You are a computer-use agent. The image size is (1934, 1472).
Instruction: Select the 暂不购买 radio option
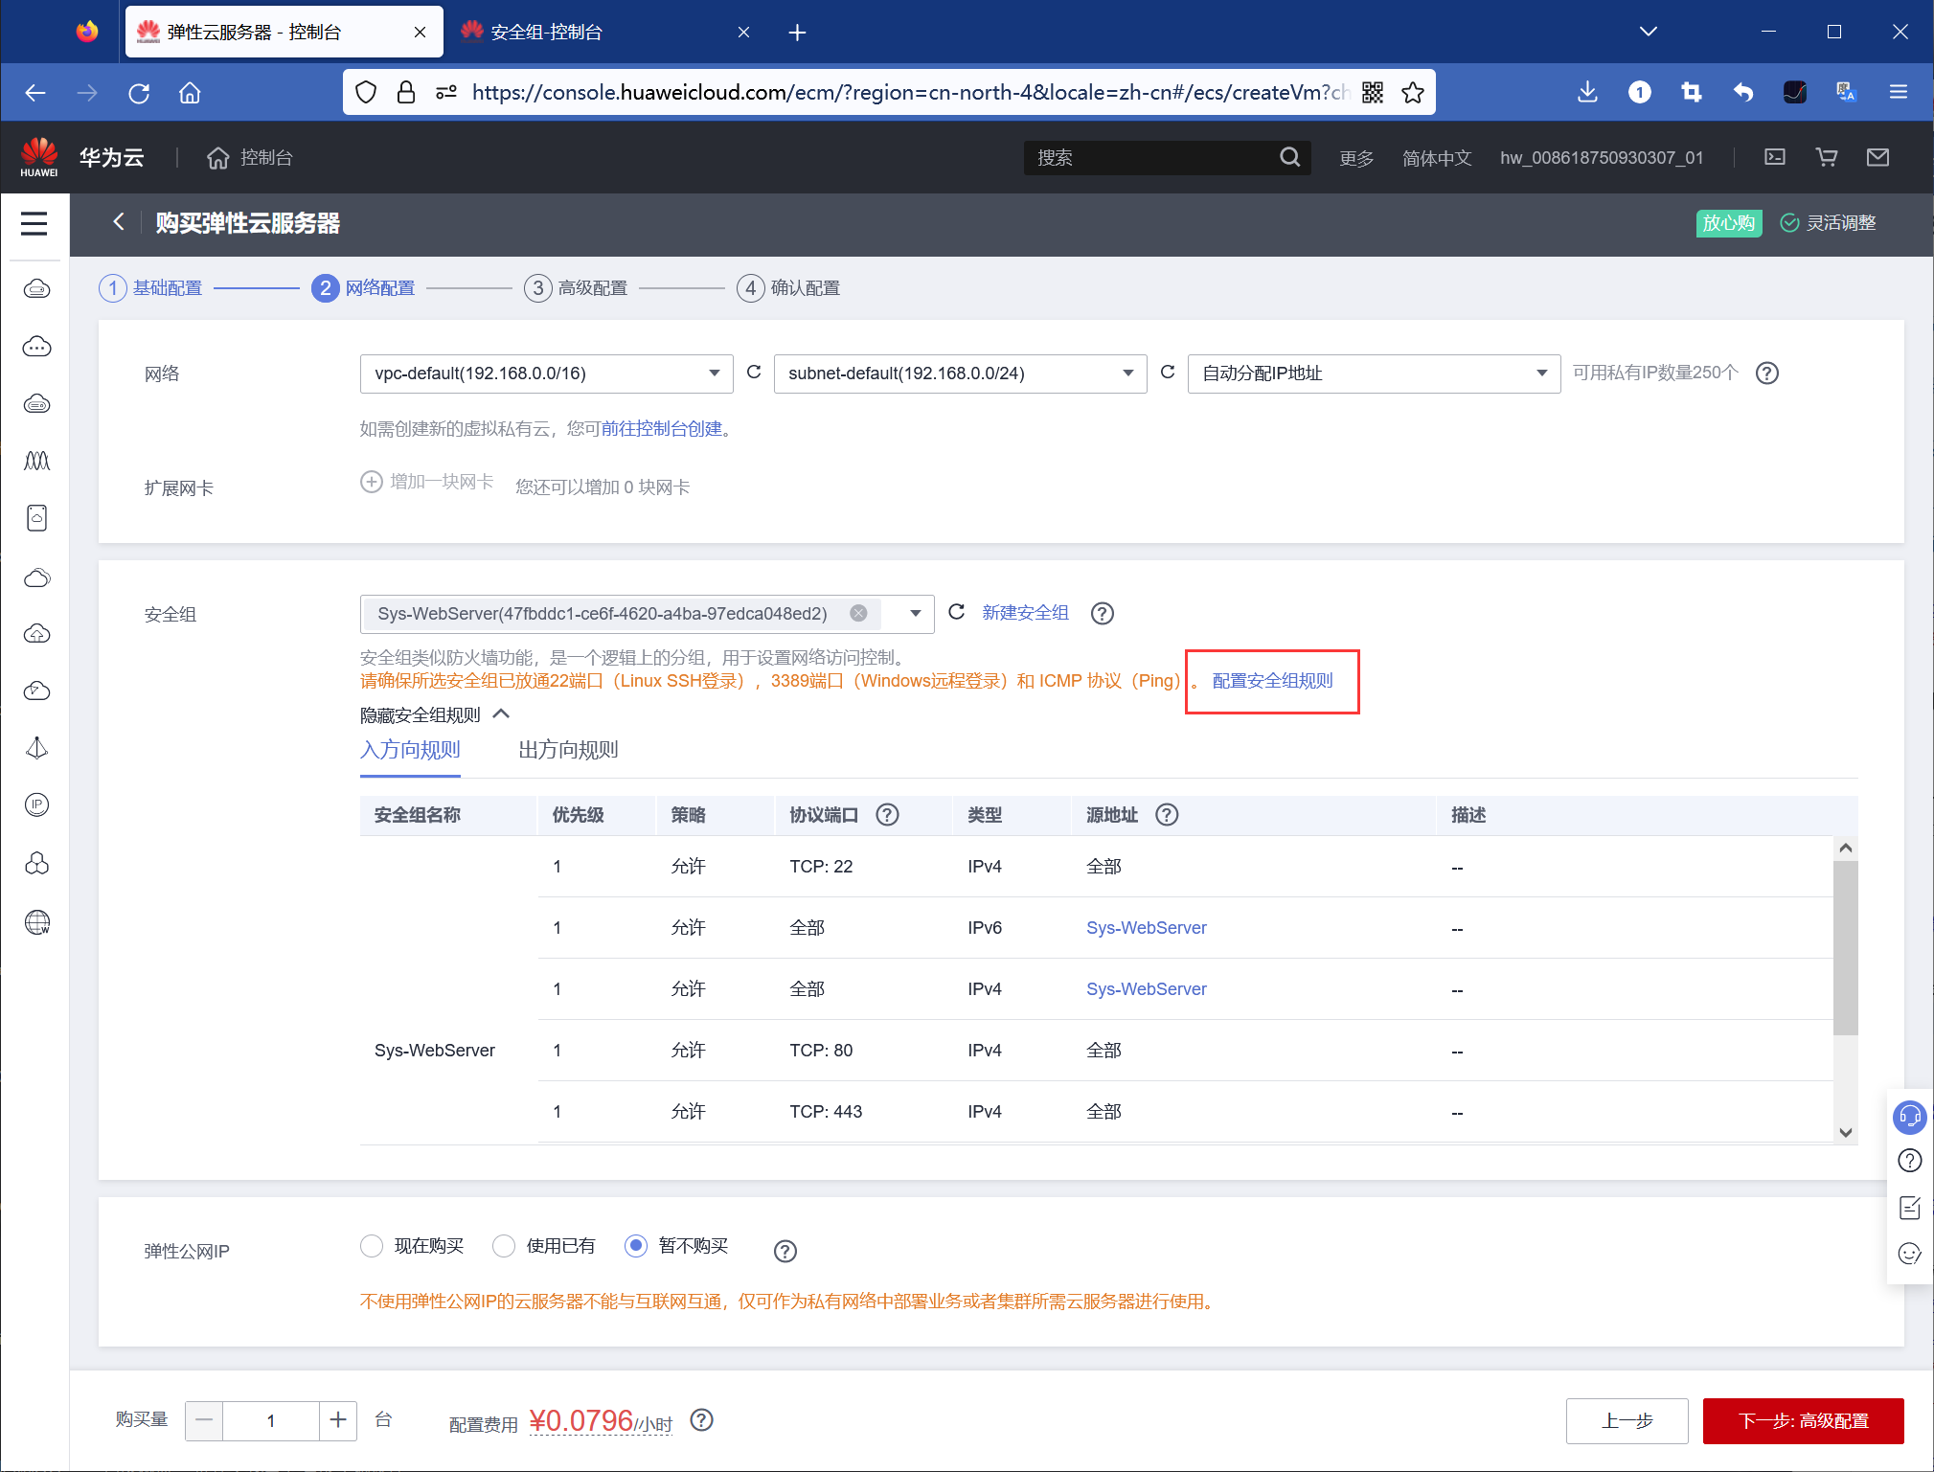pos(636,1245)
